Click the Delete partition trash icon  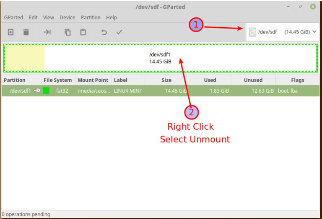coord(26,32)
